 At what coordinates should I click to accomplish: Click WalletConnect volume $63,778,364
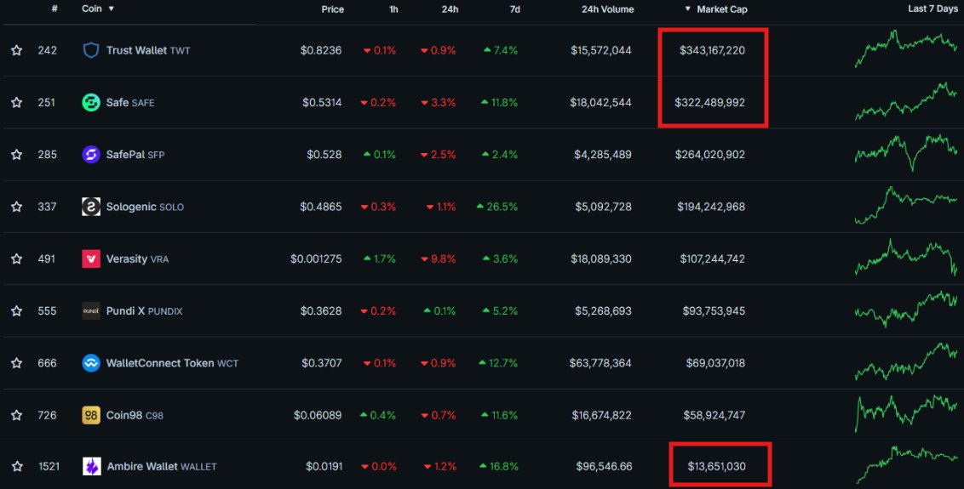coord(600,363)
